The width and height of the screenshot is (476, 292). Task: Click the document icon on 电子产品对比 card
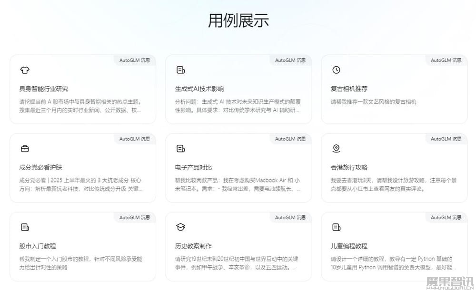(180, 149)
